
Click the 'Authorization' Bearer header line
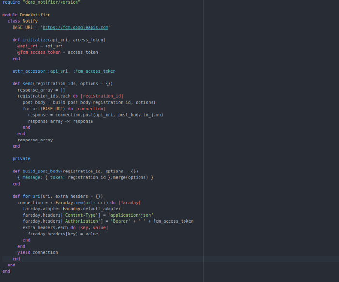tap(108, 221)
